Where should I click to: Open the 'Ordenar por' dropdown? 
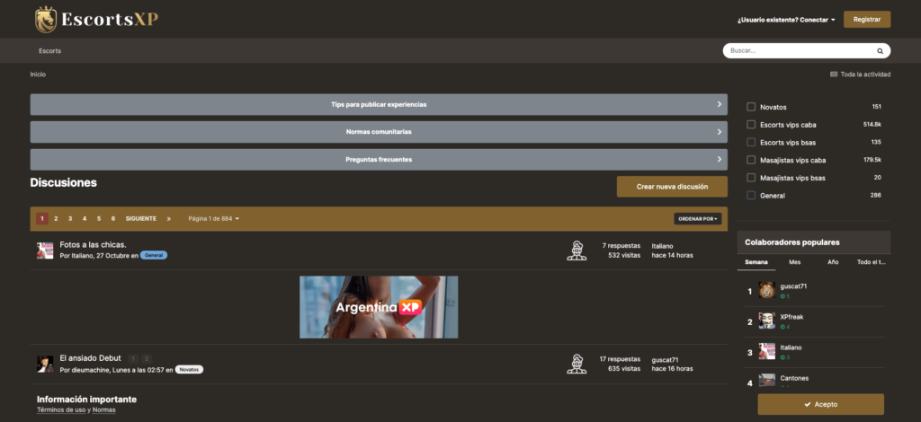click(697, 218)
